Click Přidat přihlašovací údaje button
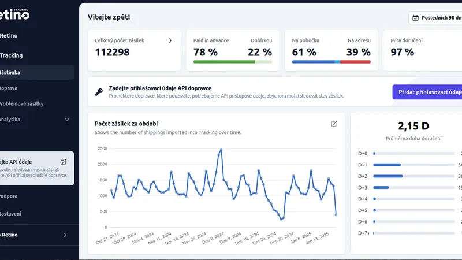 click(x=427, y=92)
